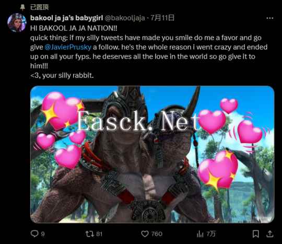Image resolution: width=282 pixels, height=244 pixels.
Task: Click the retweet count 81
Action: click(99, 234)
